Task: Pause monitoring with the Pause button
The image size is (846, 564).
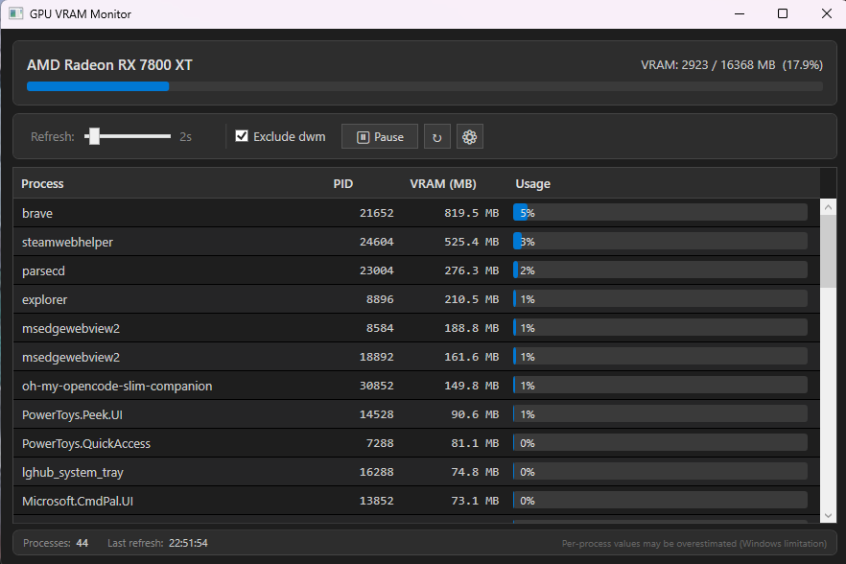Action: click(x=379, y=137)
